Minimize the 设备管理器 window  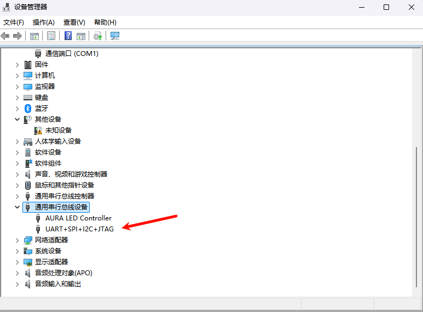(362, 7)
